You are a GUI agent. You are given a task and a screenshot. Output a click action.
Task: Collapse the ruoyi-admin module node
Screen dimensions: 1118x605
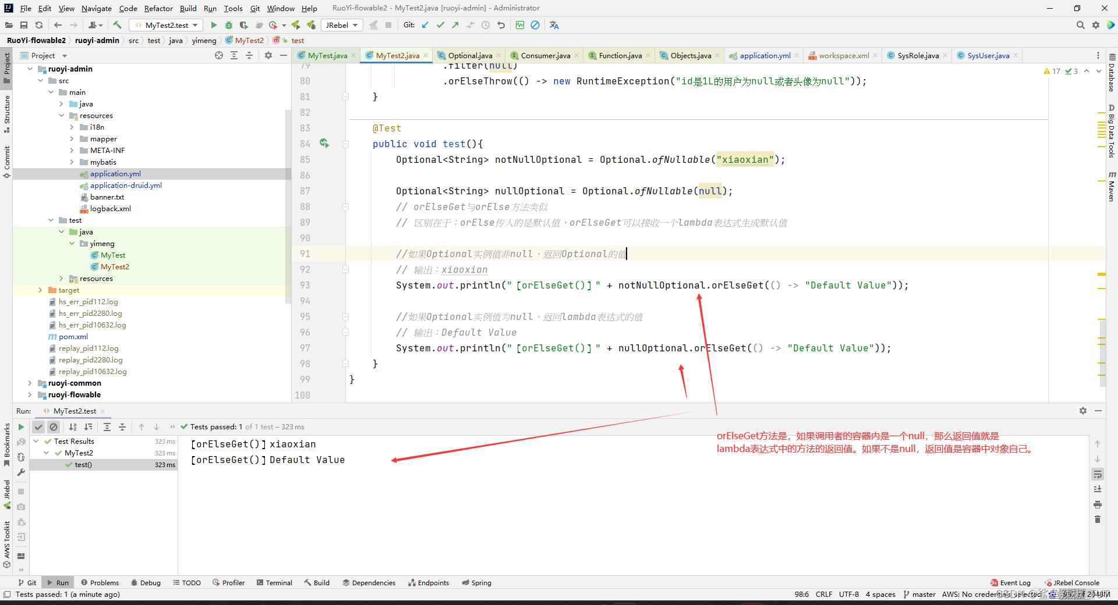pos(30,69)
